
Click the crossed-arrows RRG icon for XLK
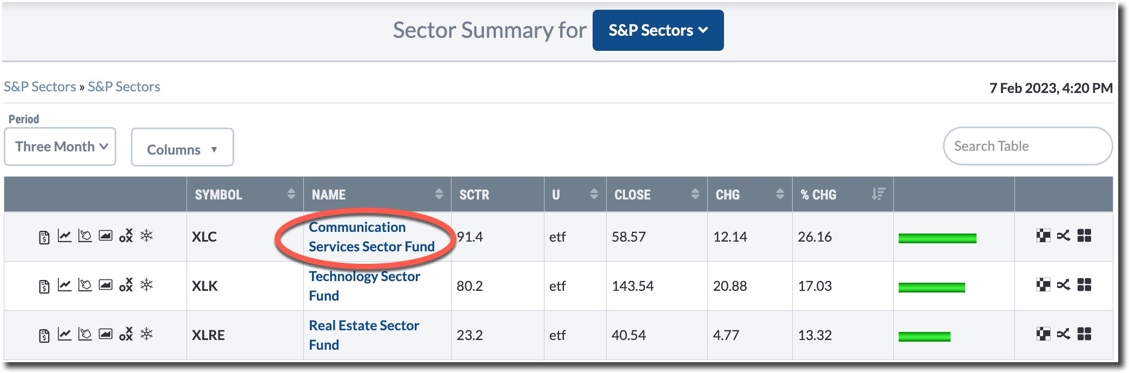tap(1064, 285)
